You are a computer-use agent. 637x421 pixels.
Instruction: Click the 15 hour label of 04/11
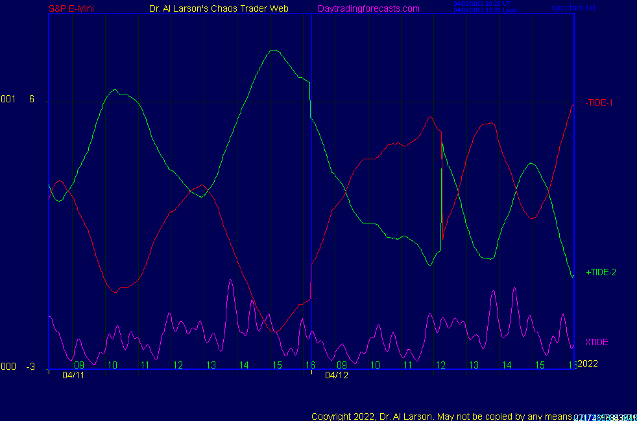coord(277,365)
